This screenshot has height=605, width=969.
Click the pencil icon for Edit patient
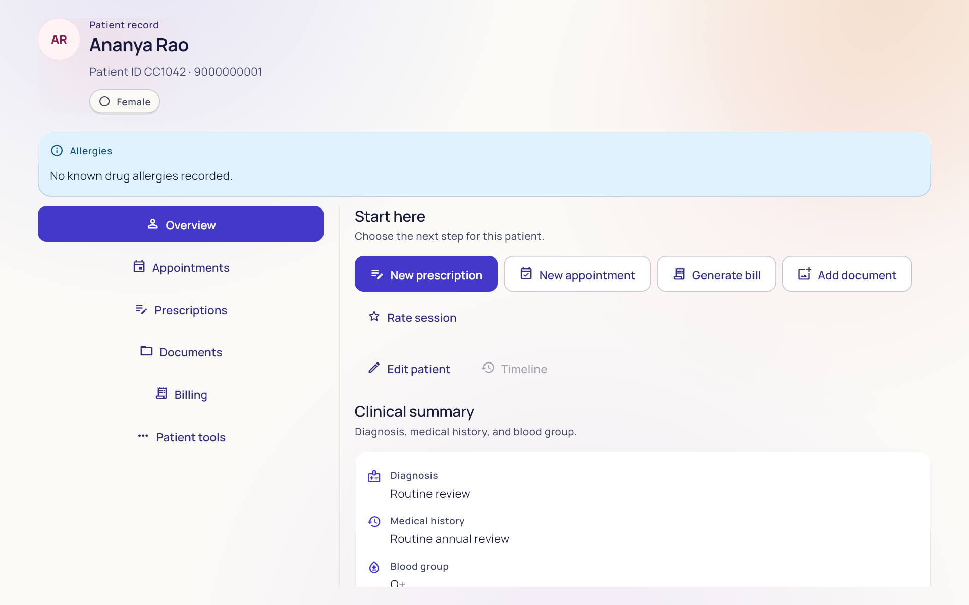374,368
